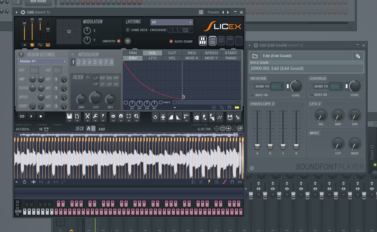The width and height of the screenshot is (377, 232).
Task: Activate the snowflake freeze icon in wave editor toolbar
Action: [217, 182]
